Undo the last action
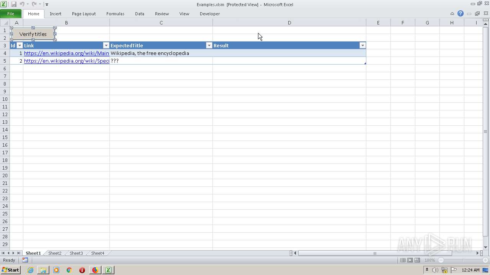Viewport: 490px width, 275px height. tap(22, 4)
